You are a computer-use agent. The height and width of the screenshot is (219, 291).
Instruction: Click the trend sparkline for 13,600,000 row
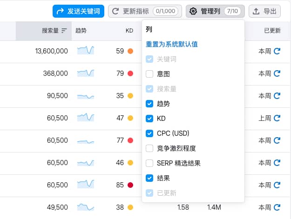[x=86, y=50]
